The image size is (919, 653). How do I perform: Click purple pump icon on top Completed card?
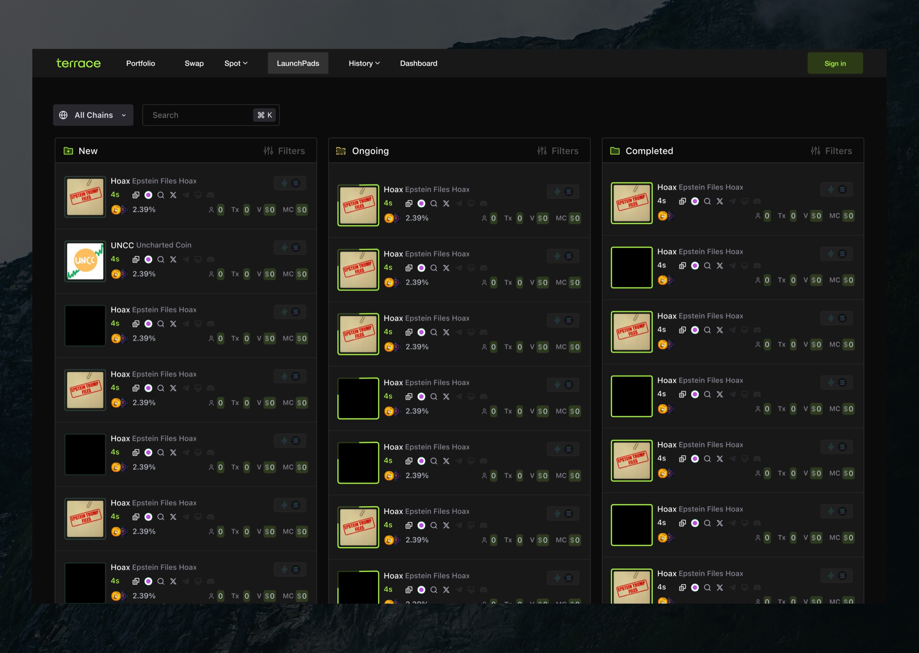tap(695, 201)
